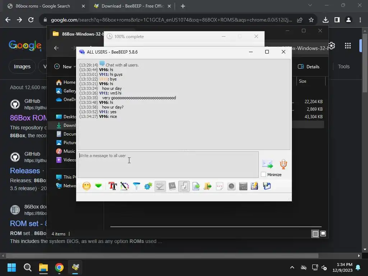The image size is (368, 276).
Task: Click the send file document icon
Action: [x=196, y=186]
